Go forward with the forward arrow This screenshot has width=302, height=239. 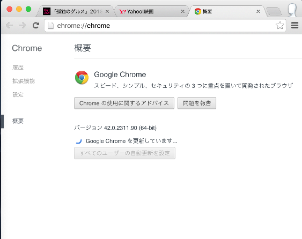[x=23, y=25]
